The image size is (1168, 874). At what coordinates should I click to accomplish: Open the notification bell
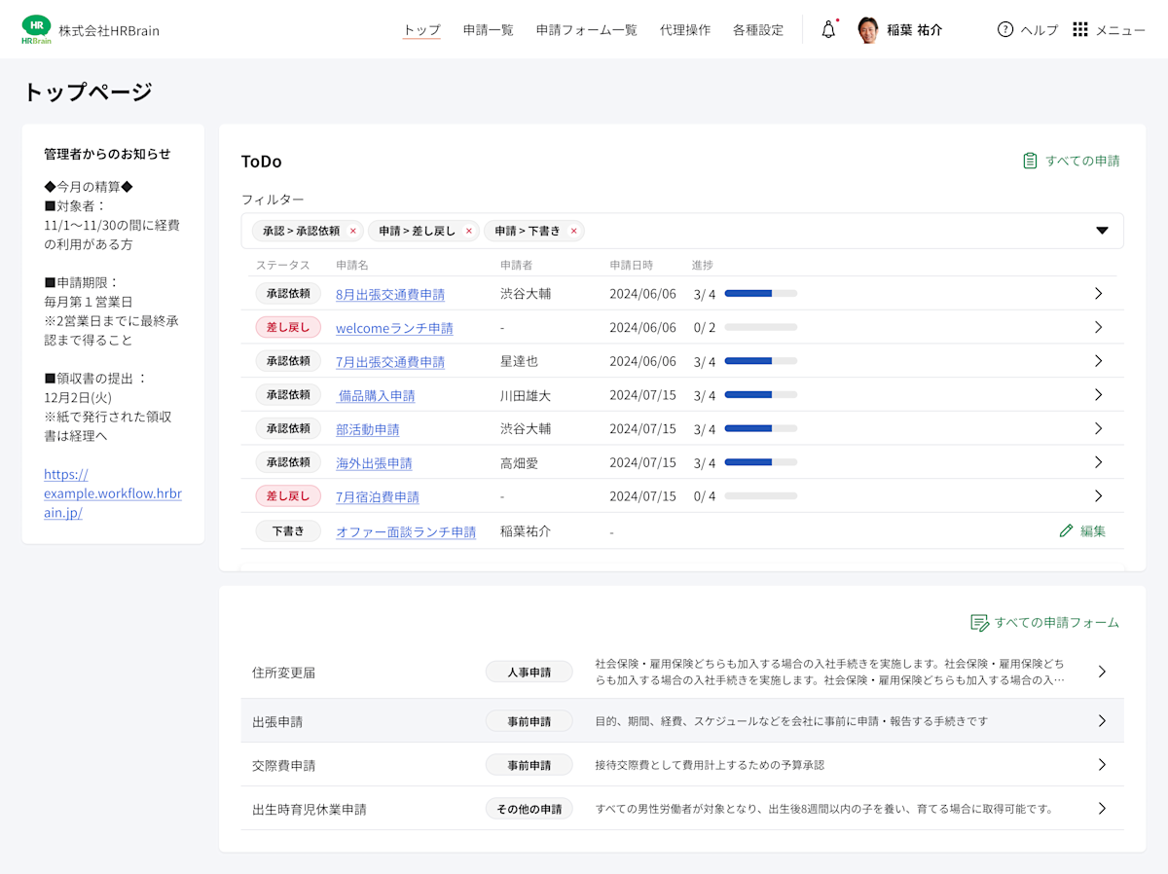pos(826,29)
